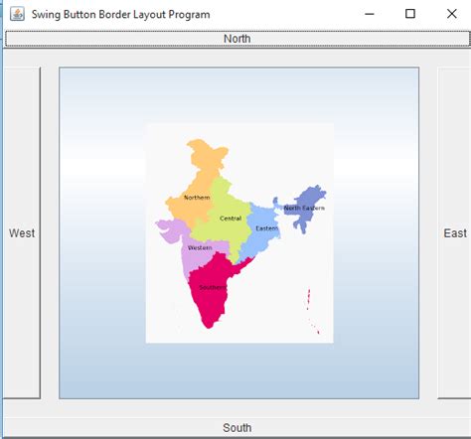This screenshot has width=471, height=439.
Task: Click the Northern label text on map
Action: tap(197, 198)
